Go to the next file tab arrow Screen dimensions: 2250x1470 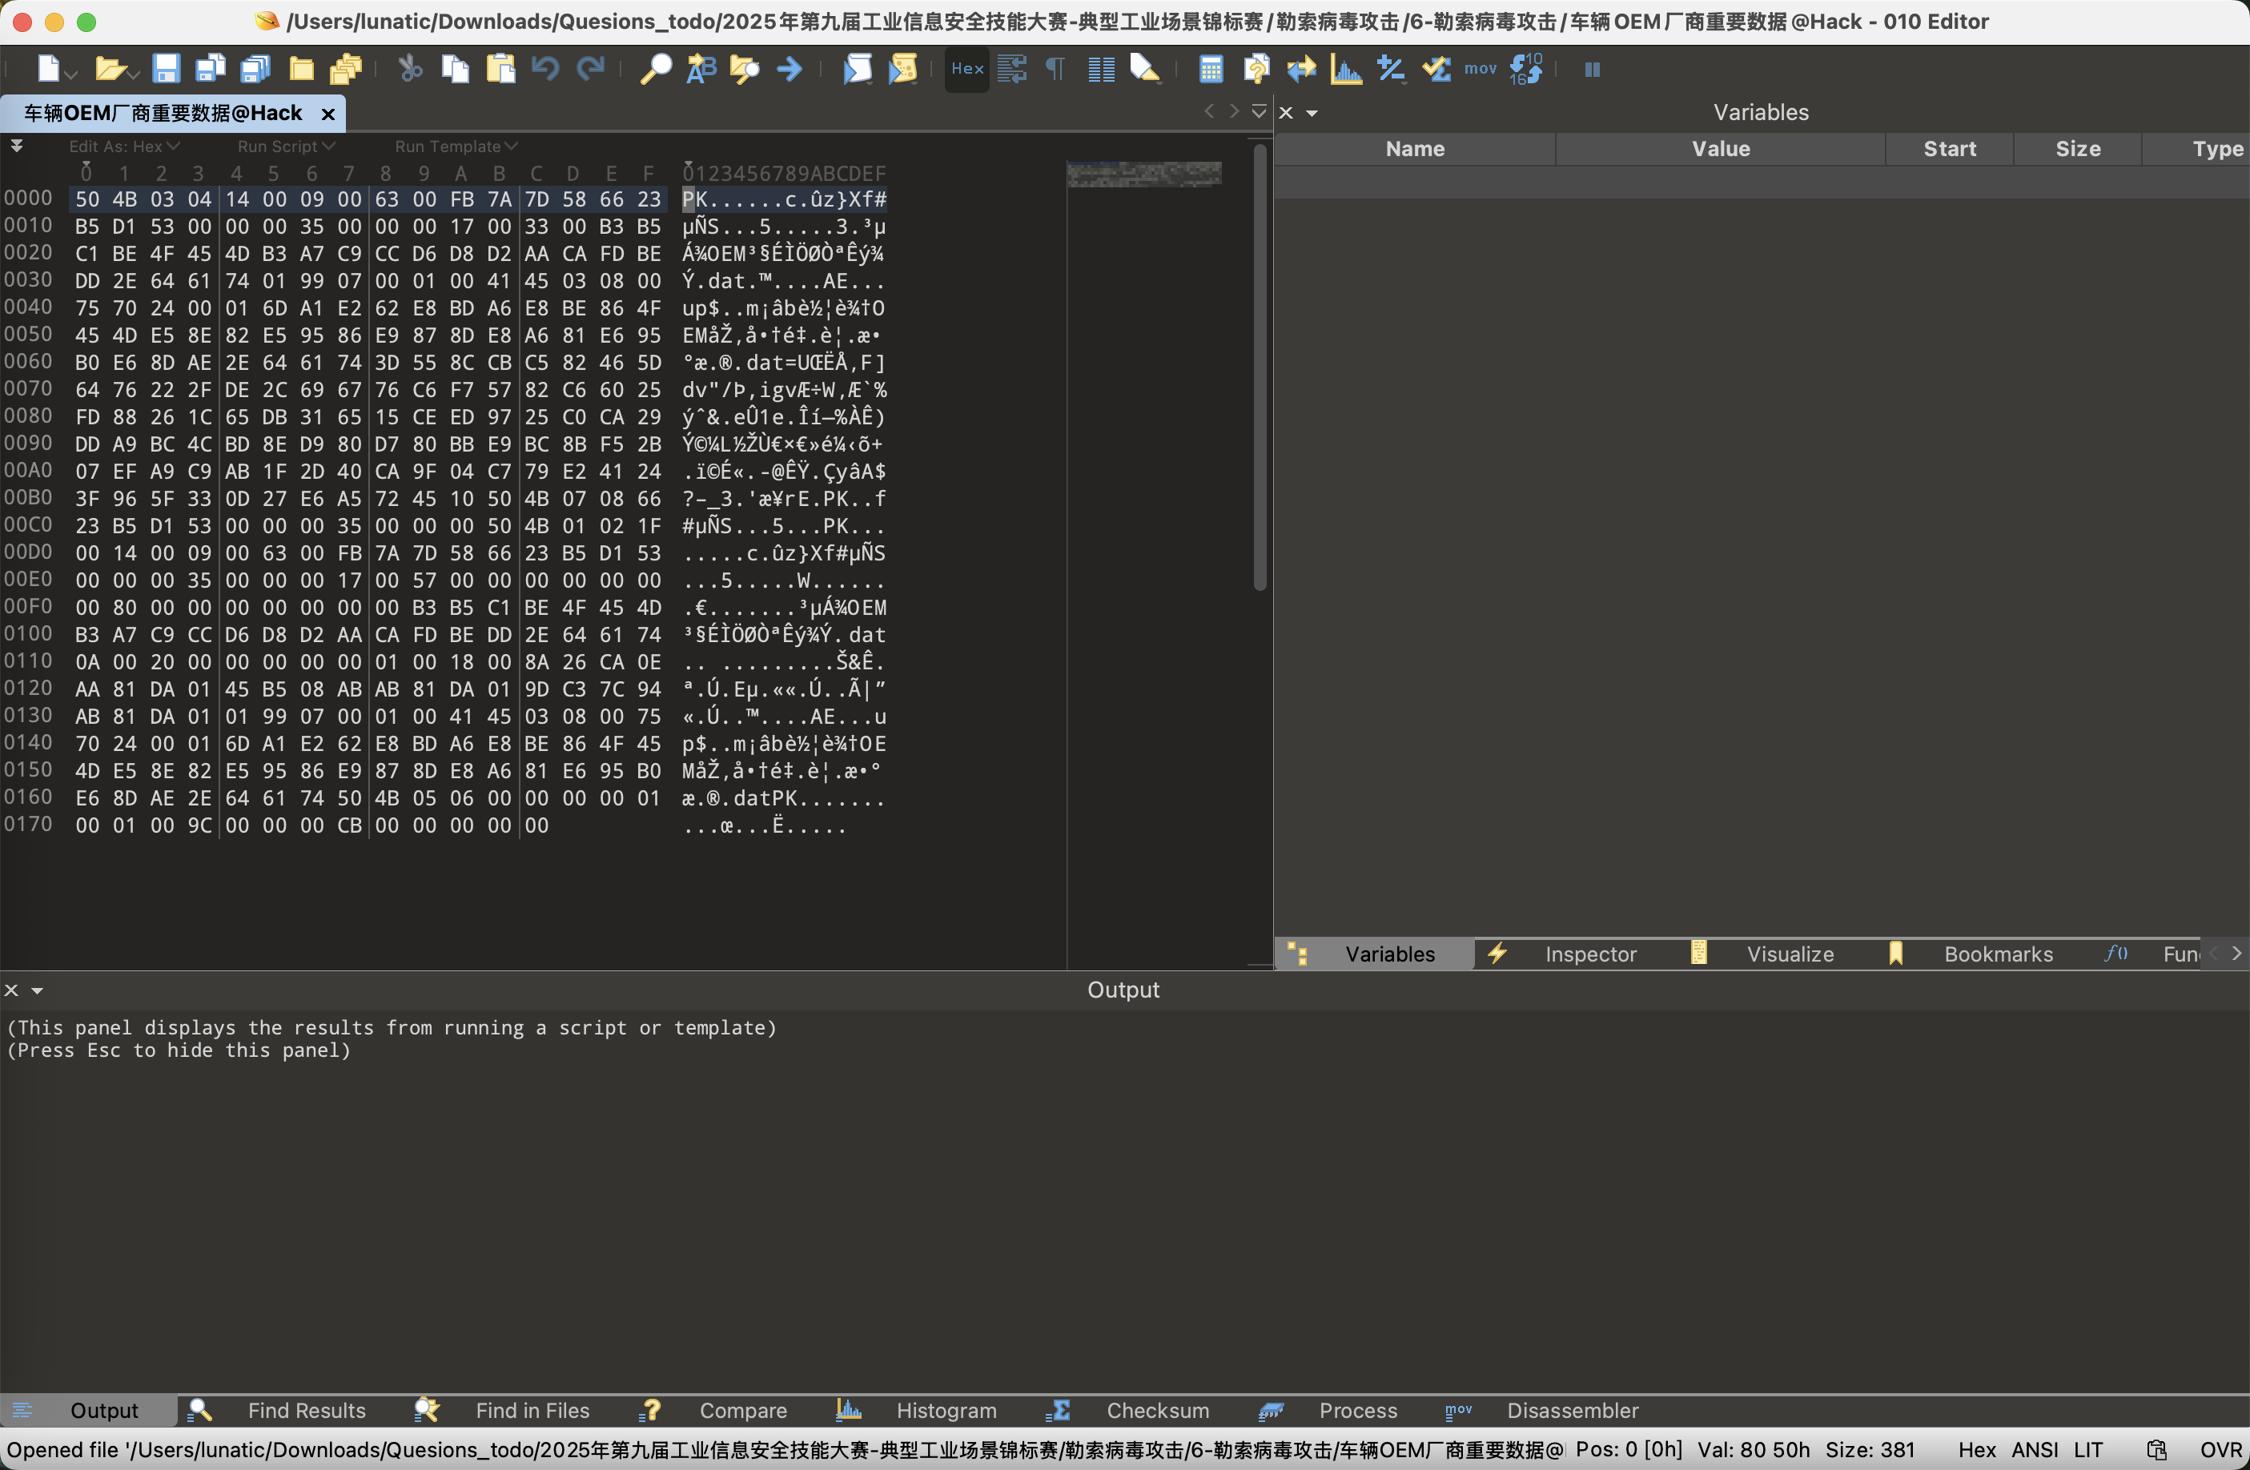coord(1234,111)
